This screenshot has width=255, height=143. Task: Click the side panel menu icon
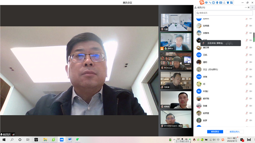252,7
